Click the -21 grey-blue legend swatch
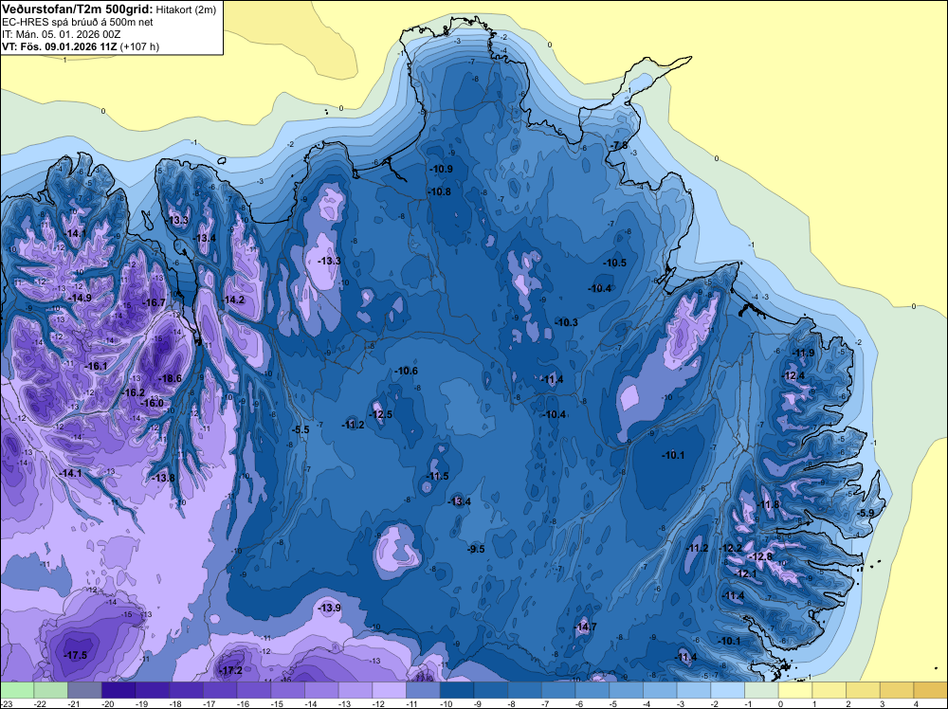Viewport: 948px width, 709px height. [x=84, y=690]
